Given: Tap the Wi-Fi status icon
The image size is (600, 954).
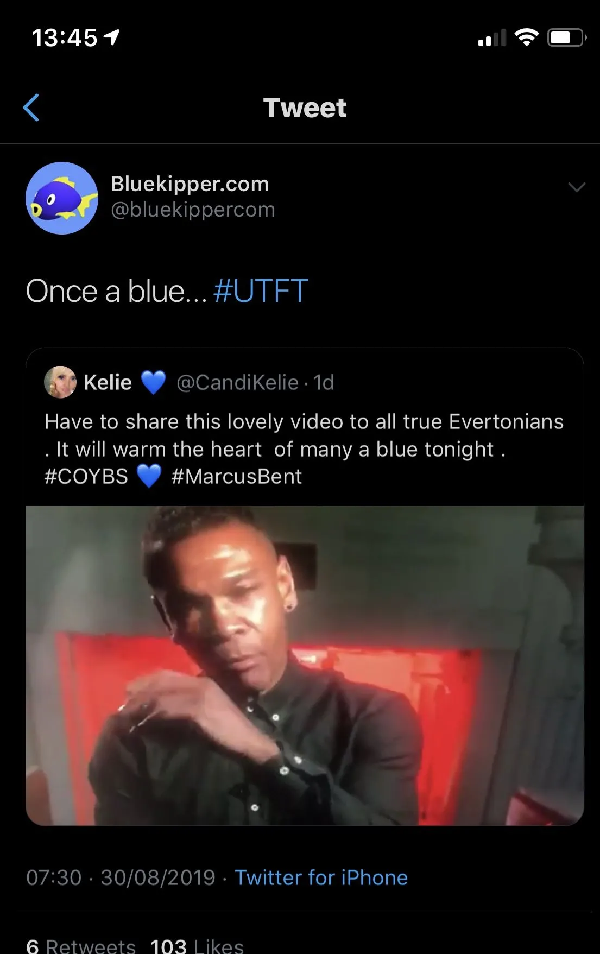Looking at the screenshot, I should [526, 37].
